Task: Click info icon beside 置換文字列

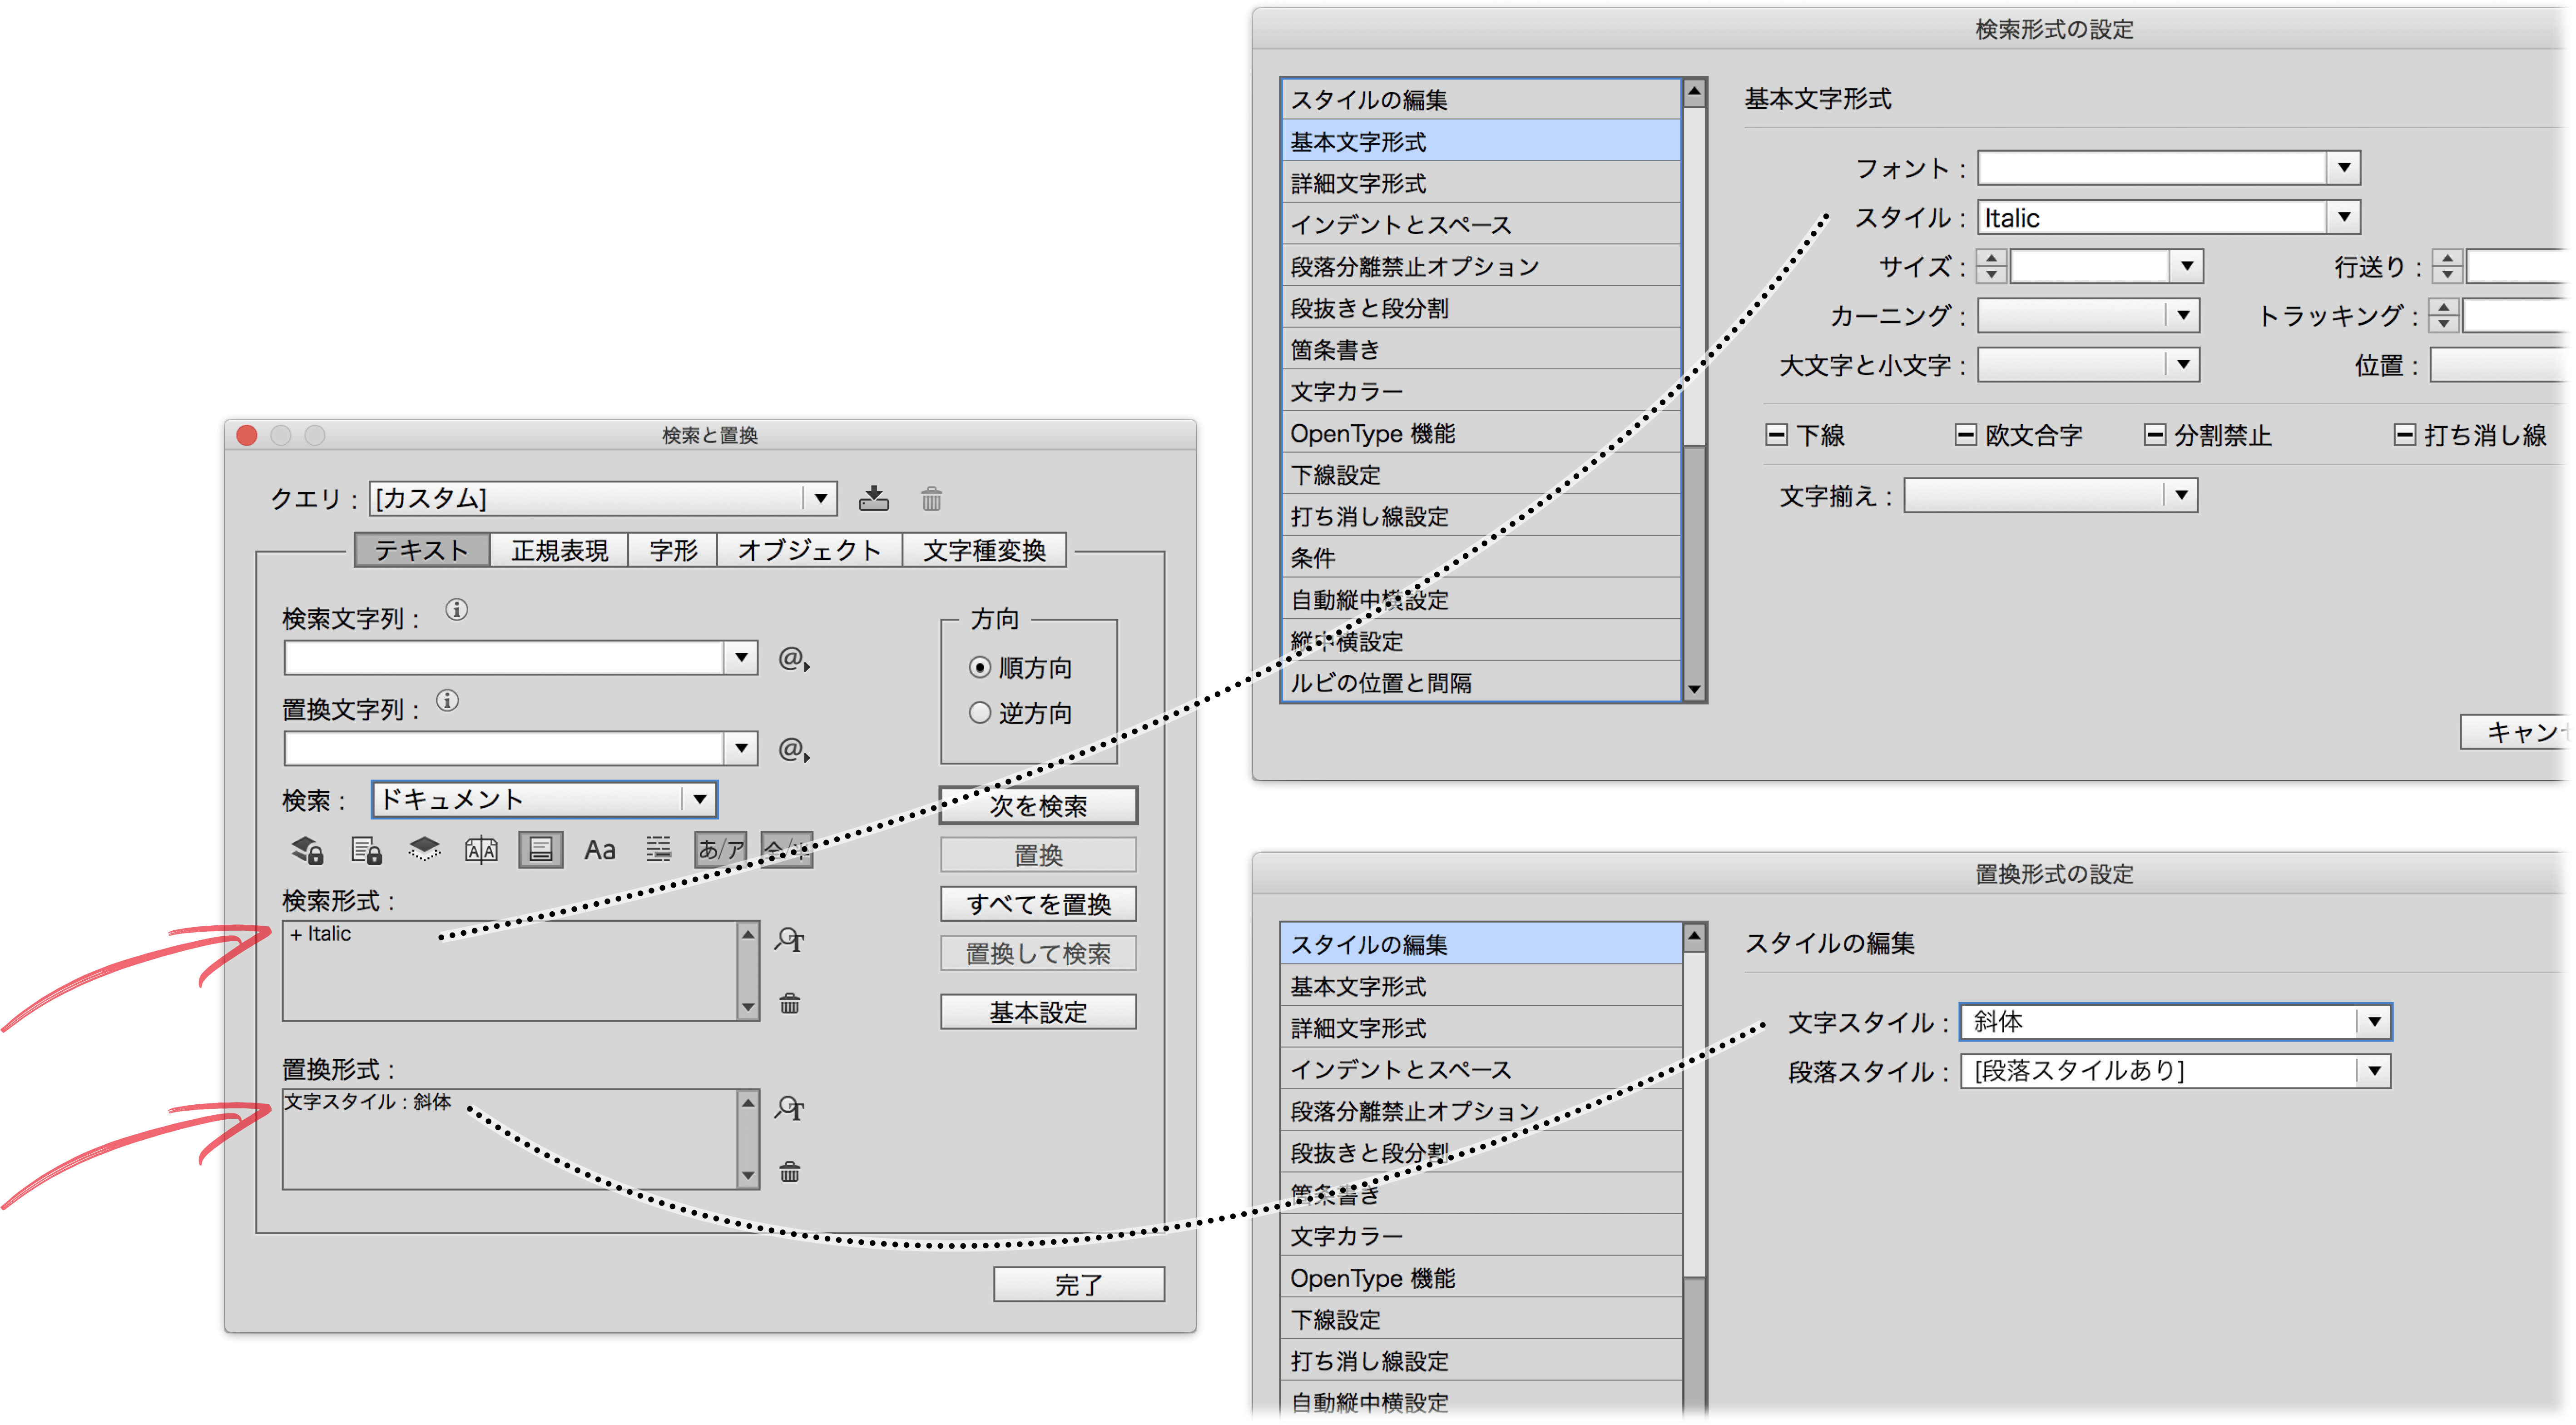Action: (x=448, y=700)
